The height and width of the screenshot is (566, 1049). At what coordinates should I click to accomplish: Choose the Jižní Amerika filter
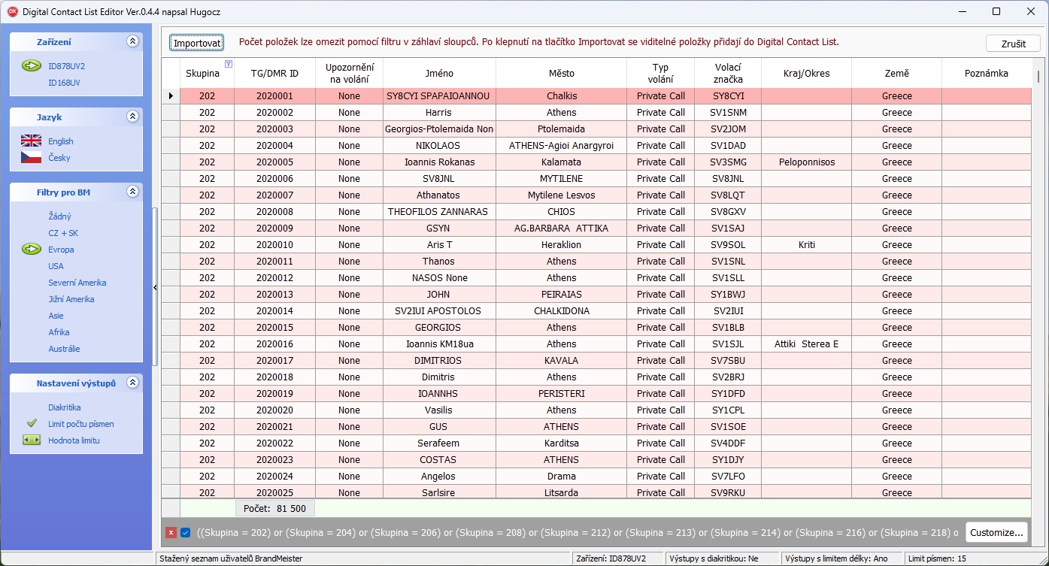[71, 298]
